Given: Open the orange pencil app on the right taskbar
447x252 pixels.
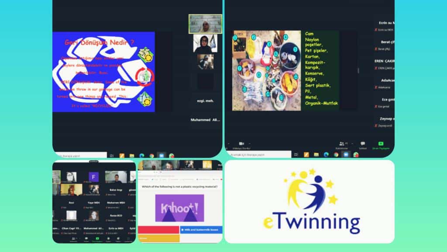Looking at the screenshot, I should click(x=306, y=155).
